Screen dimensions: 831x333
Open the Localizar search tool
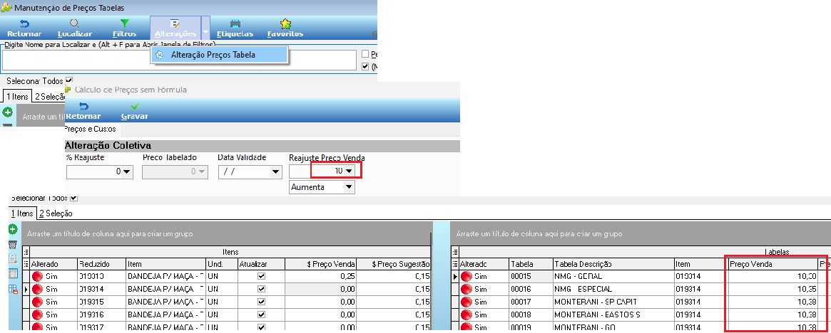[x=75, y=28]
